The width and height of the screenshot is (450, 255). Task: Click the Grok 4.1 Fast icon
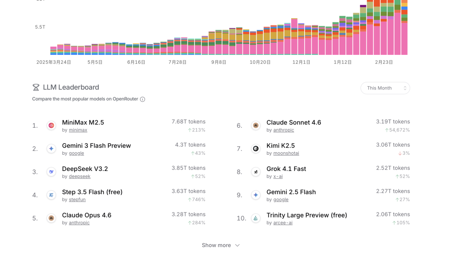pyautogui.click(x=256, y=172)
